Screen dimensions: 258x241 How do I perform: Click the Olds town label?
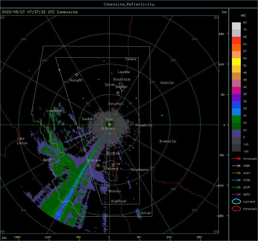click(109, 119)
